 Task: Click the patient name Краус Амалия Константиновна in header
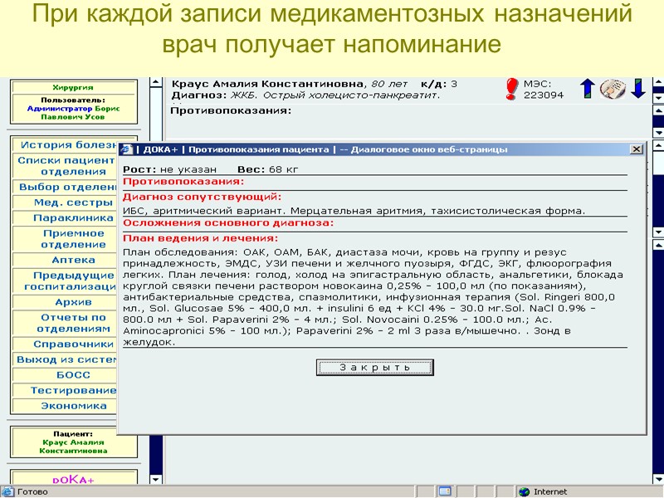tap(267, 84)
